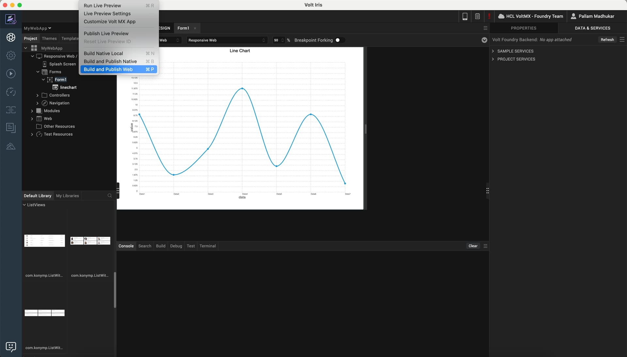Switch to the DATA & SERVICES tab
This screenshot has width=627, height=357.
592,28
